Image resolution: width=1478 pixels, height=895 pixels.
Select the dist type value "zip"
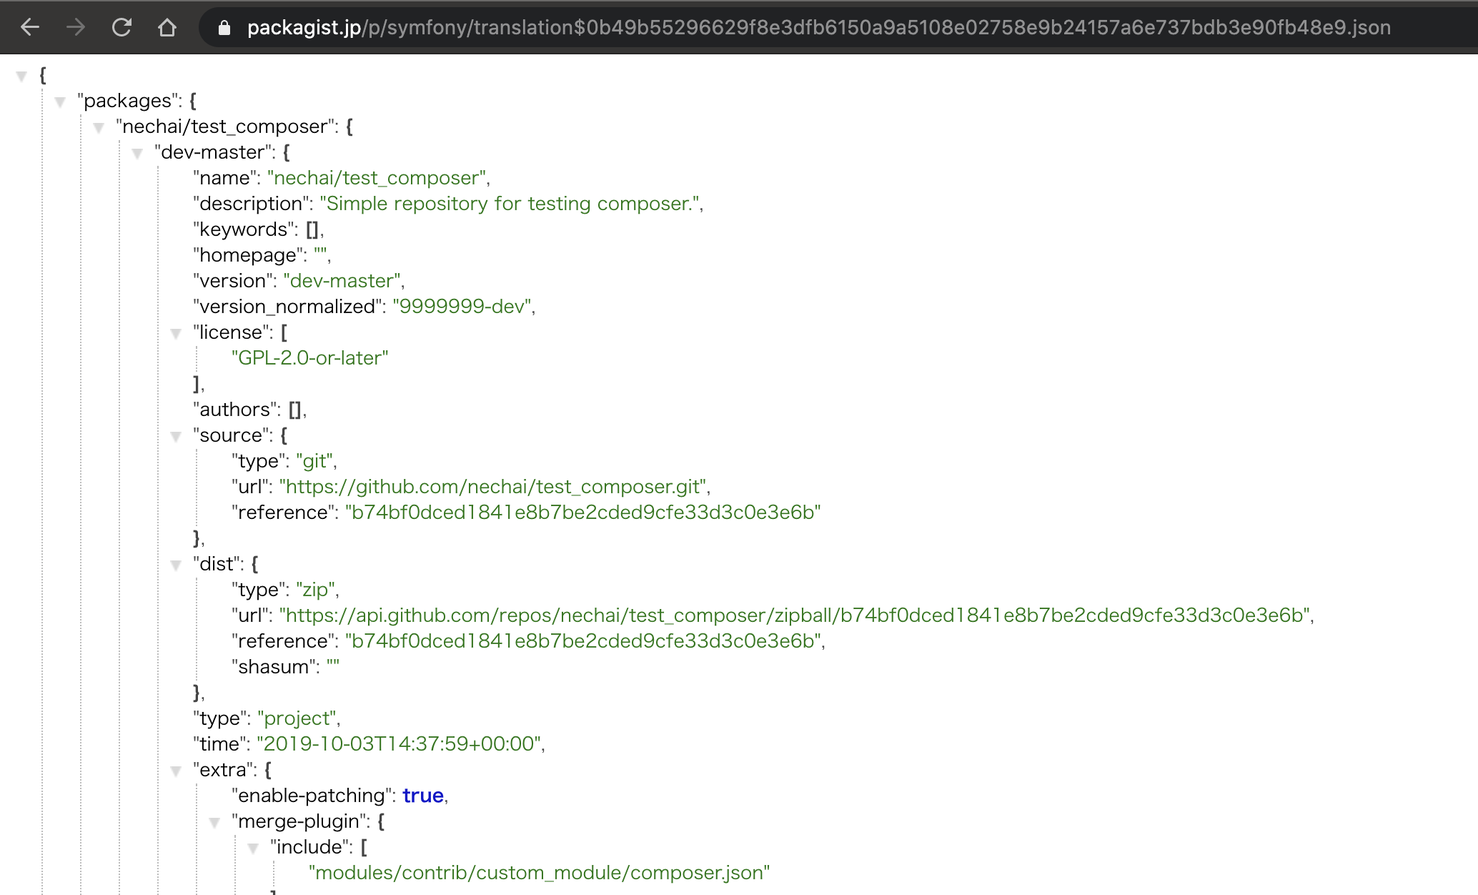[315, 590]
